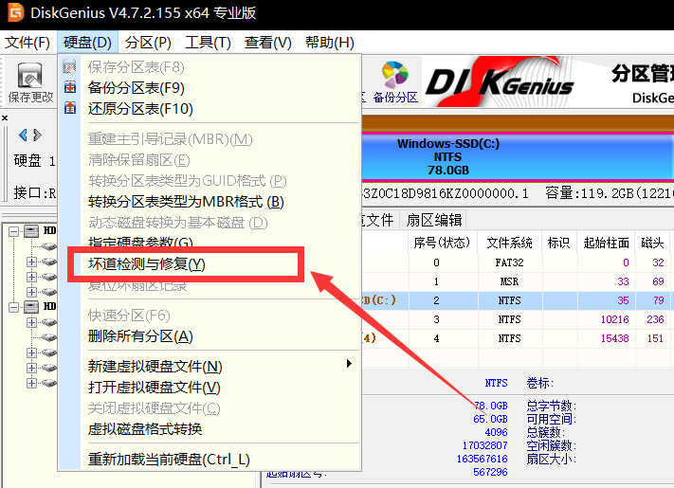This screenshot has height=488, width=674.
Task: Click the DiskGenius app icon in title bar
Action: point(13,13)
